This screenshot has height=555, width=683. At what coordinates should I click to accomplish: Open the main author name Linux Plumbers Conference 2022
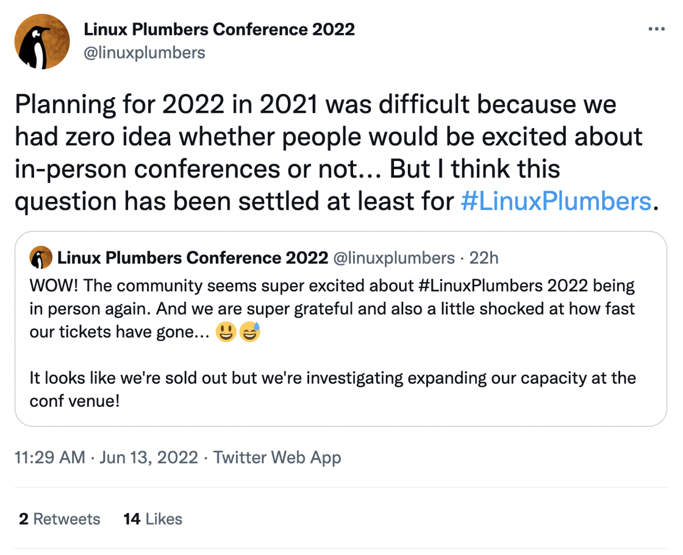[x=219, y=29]
